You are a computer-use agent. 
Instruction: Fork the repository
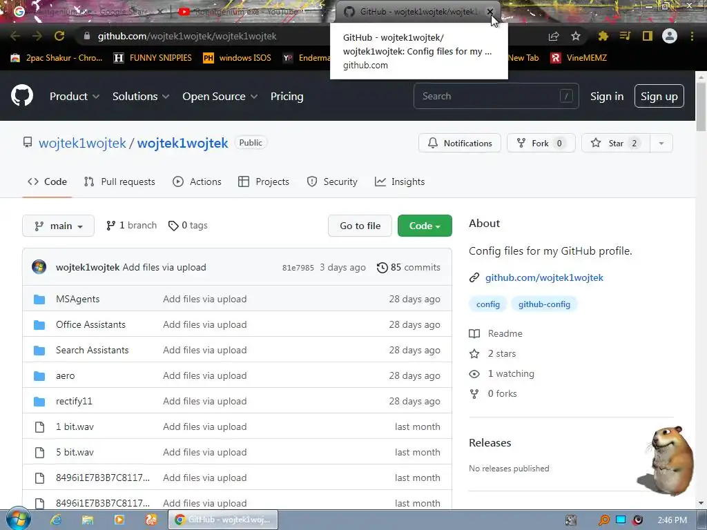click(x=541, y=144)
